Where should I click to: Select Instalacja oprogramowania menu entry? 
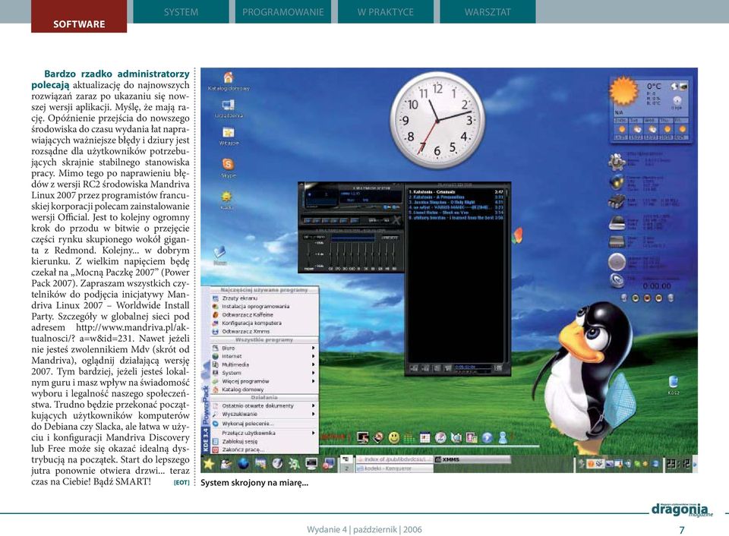(x=264, y=307)
